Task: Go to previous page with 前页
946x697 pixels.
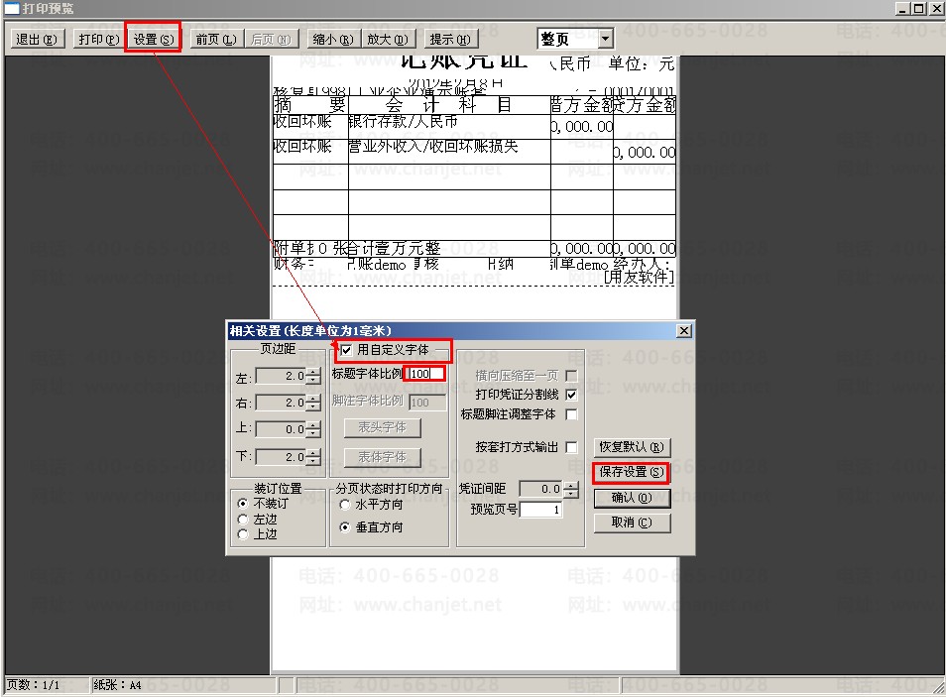Action: tap(215, 40)
